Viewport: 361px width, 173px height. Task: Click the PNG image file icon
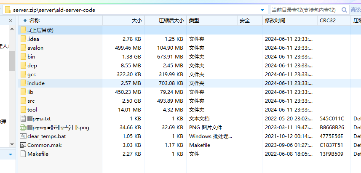(x=23, y=128)
